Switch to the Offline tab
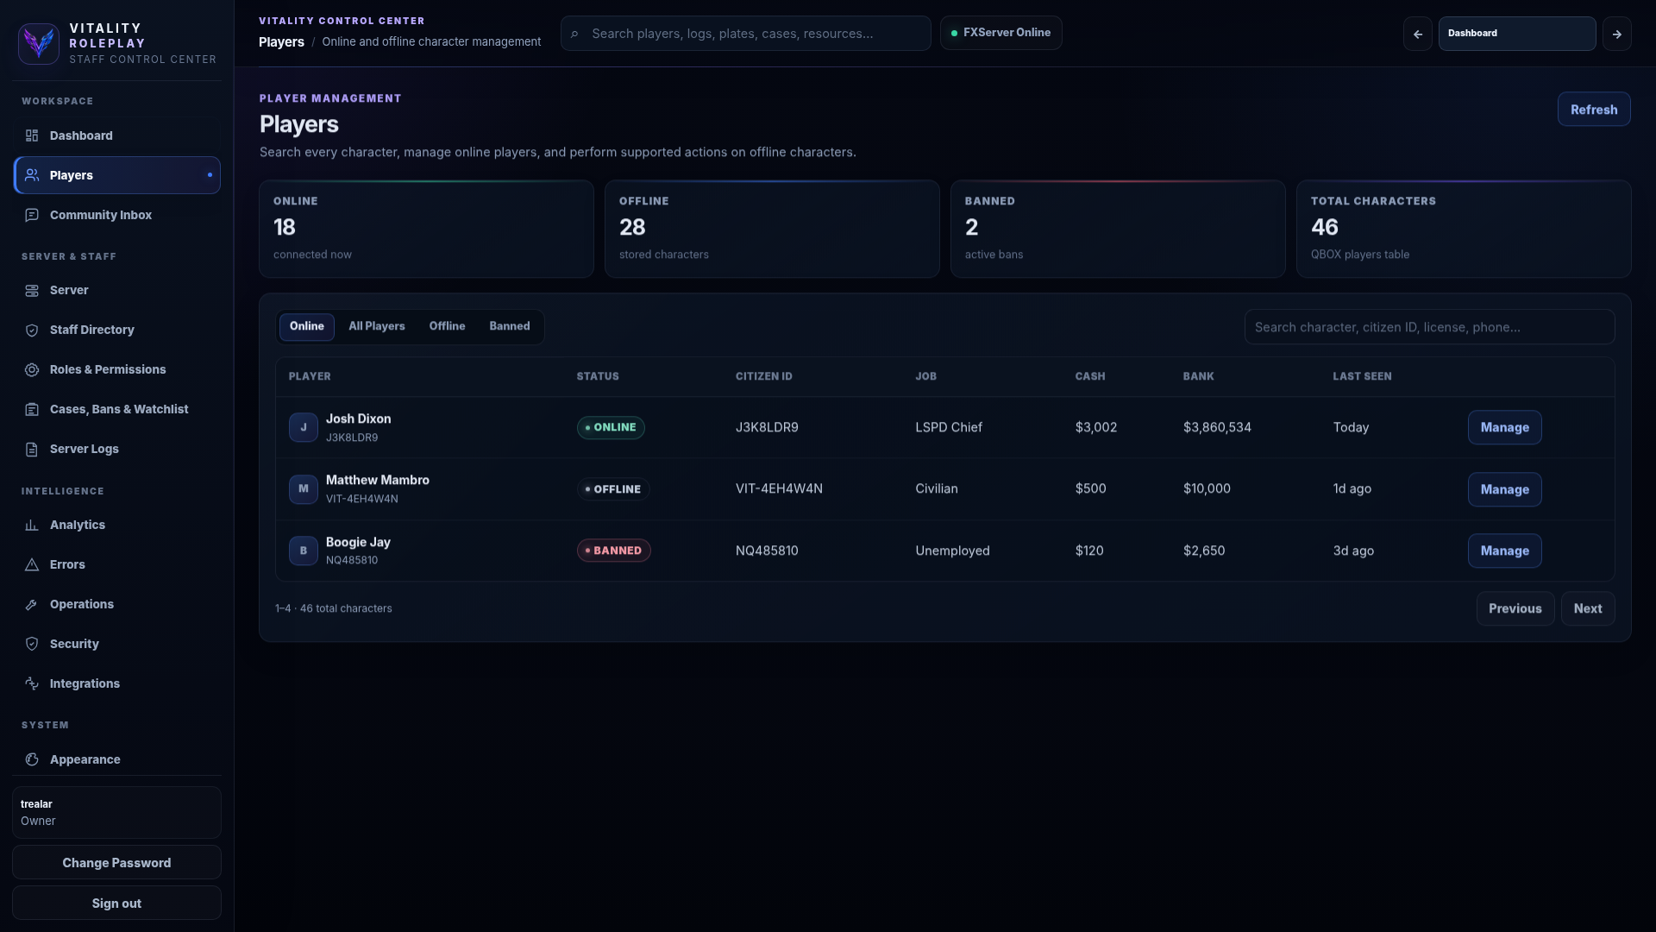 coord(447,326)
